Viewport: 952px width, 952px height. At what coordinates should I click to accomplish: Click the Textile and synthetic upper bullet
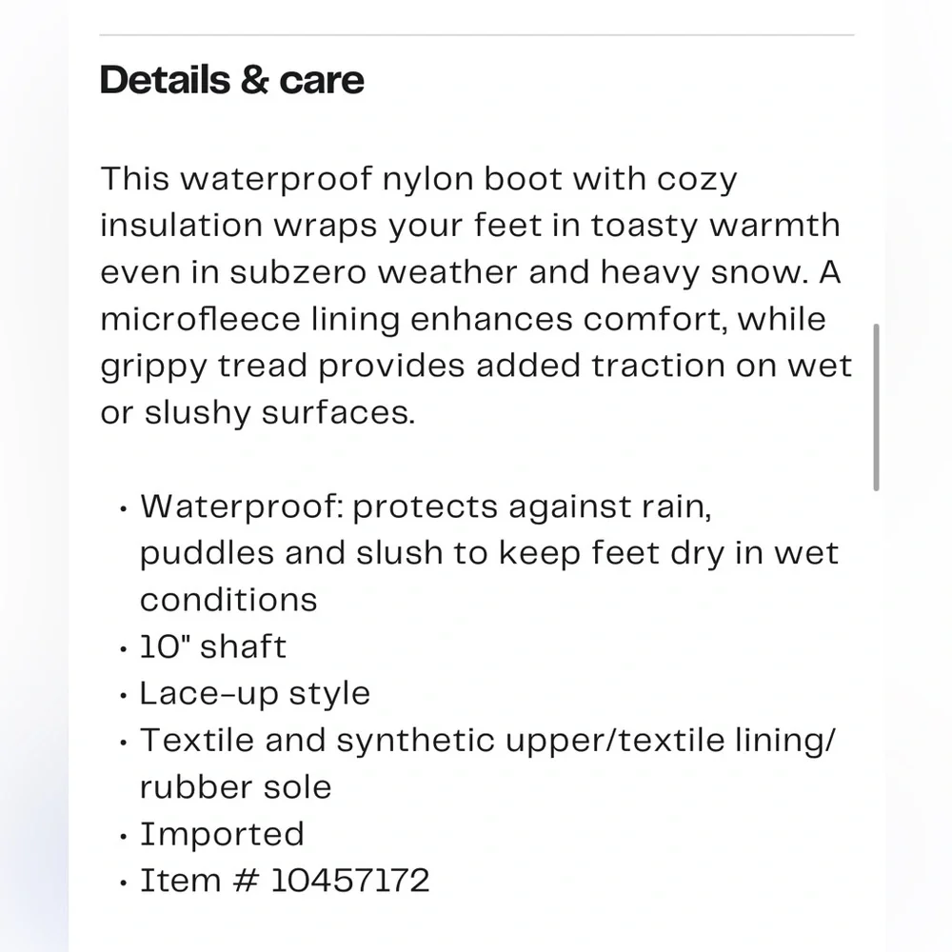(487, 764)
